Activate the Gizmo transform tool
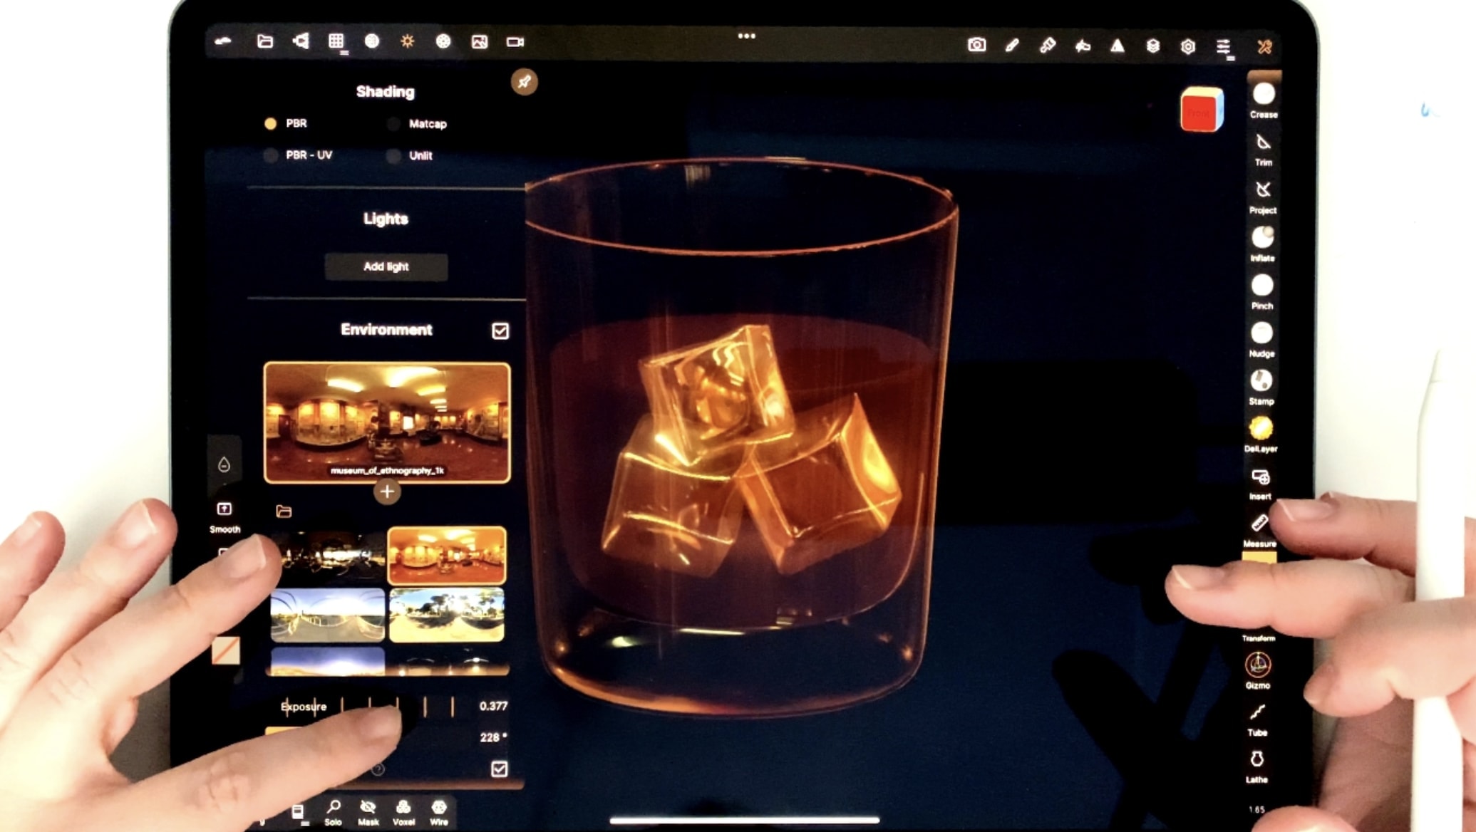This screenshot has height=832, width=1476. (x=1257, y=665)
